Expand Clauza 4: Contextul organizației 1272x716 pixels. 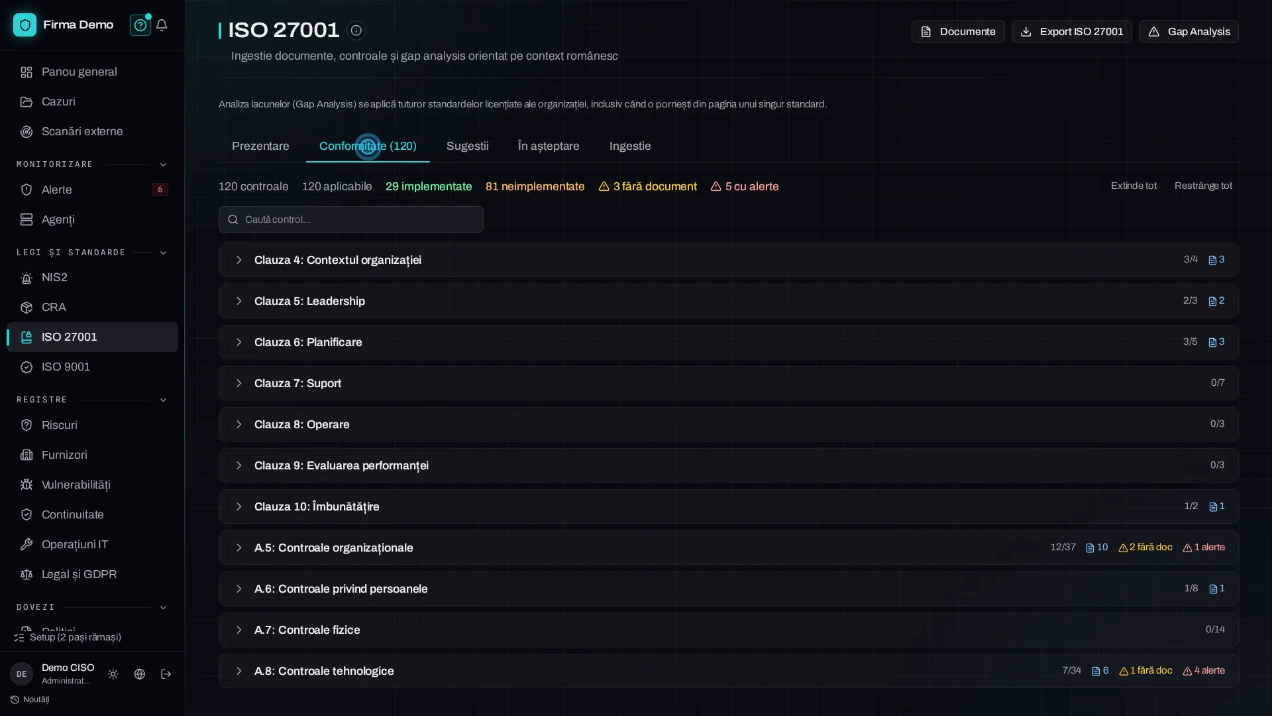[728, 260]
